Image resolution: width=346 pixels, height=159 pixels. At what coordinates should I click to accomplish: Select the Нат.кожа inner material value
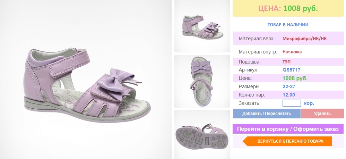292,52
